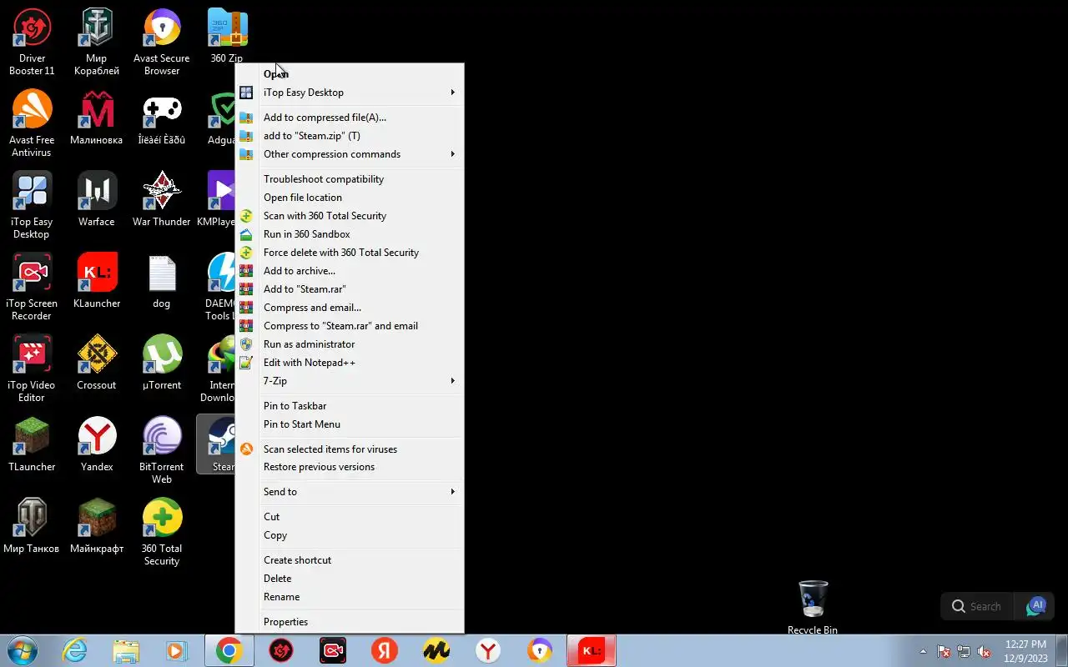The image size is (1068, 667).
Task: Choose Open in the context menu
Action: tap(350, 74)
